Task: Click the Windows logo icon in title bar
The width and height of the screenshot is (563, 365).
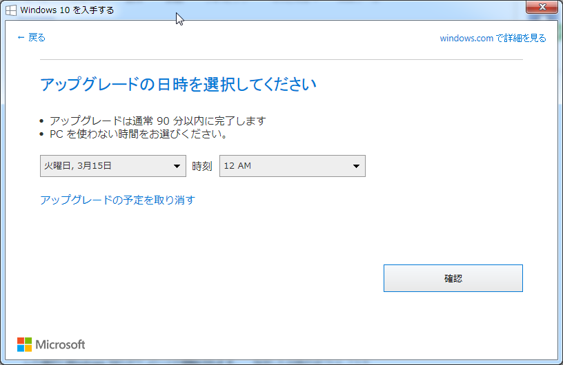Action: click(11, 10)
